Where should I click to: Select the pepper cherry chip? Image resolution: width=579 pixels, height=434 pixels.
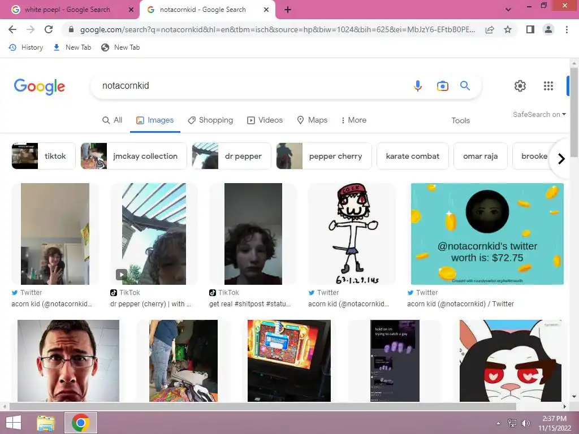pos(324,156)
